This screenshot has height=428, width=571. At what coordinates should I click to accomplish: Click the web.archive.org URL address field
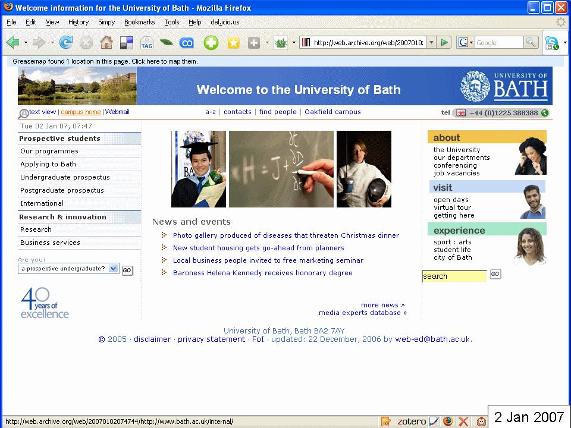coord(369,43)
